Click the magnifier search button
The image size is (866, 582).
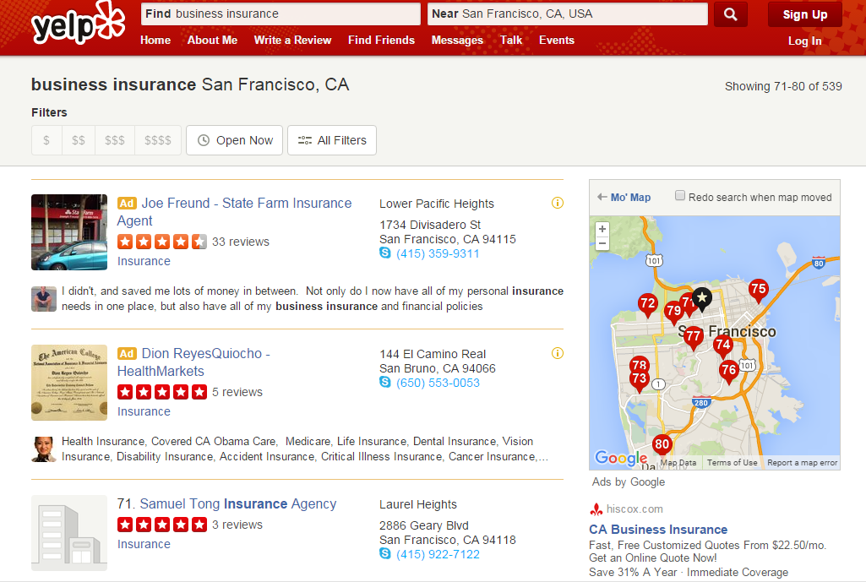[x=730, y=14]
